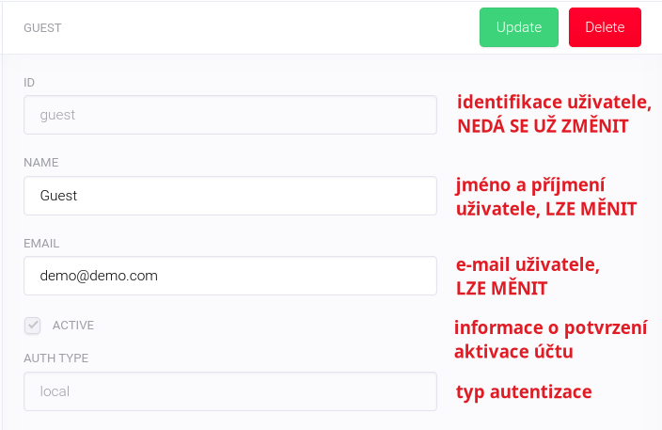Screen dimensions: 662x430
Task: Click the "NEDÁ SE UŽ ZMĚNIT" red text
Action: click(x=542, y=125)
